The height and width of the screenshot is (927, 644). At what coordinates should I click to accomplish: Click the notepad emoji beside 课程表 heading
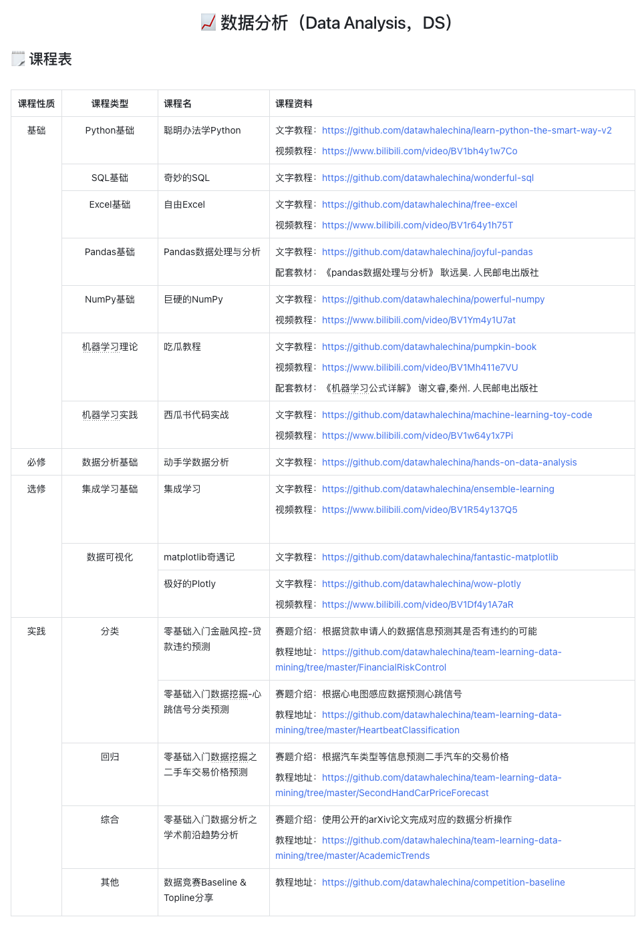pyautogui.click(x=18, y=59)
